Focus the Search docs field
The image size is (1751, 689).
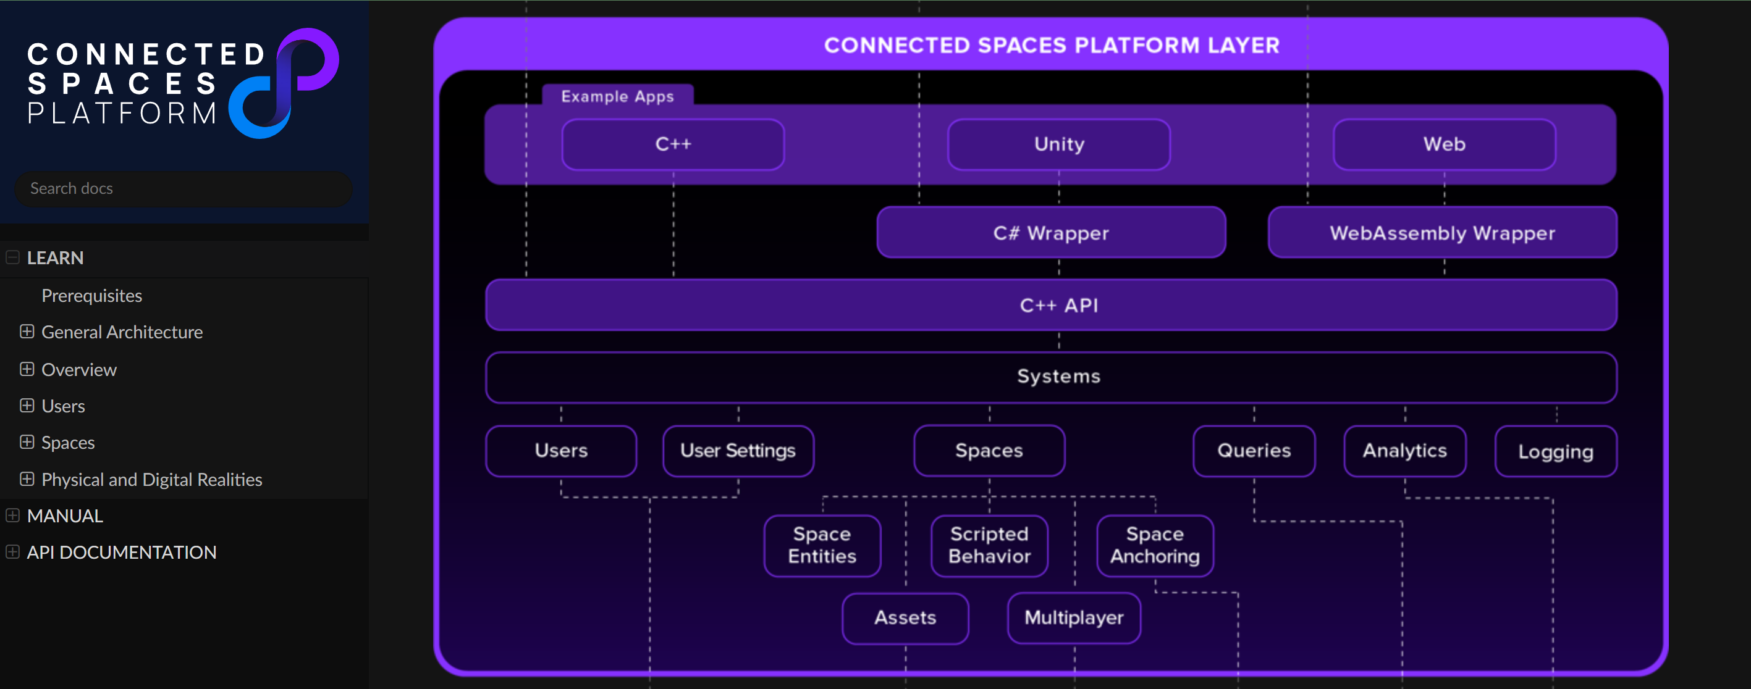click(x=184, y=188)
